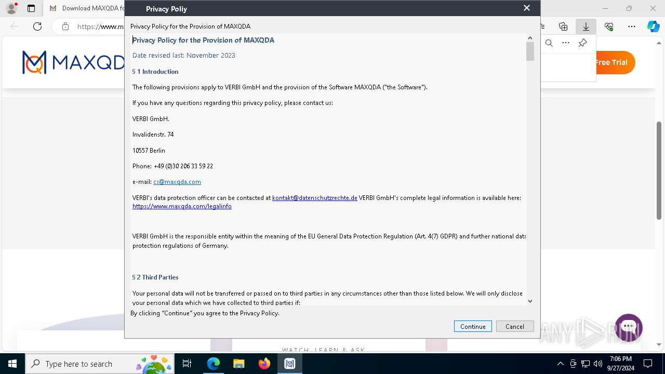The width and height of the screenshot is (665, 374).
Task: Launch Firefox from the taskbar
Action: 264,364
